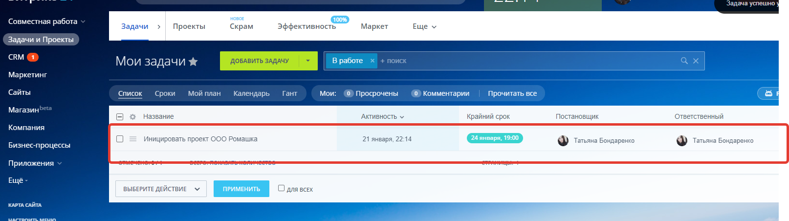Open 'Задачи и Проекты' in sidebar

pos(41,40)
